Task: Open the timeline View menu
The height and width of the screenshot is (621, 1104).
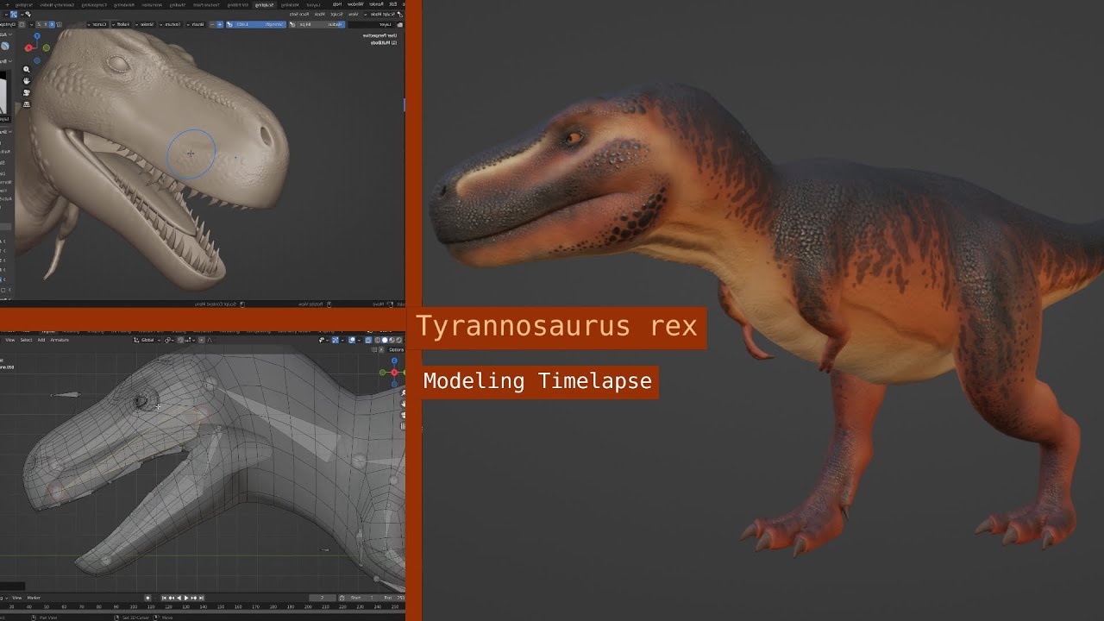Action: pyautogui.click(x=16, y=598)
